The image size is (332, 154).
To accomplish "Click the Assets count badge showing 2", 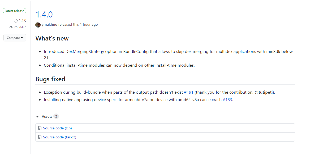I will [x=56, y=116].
